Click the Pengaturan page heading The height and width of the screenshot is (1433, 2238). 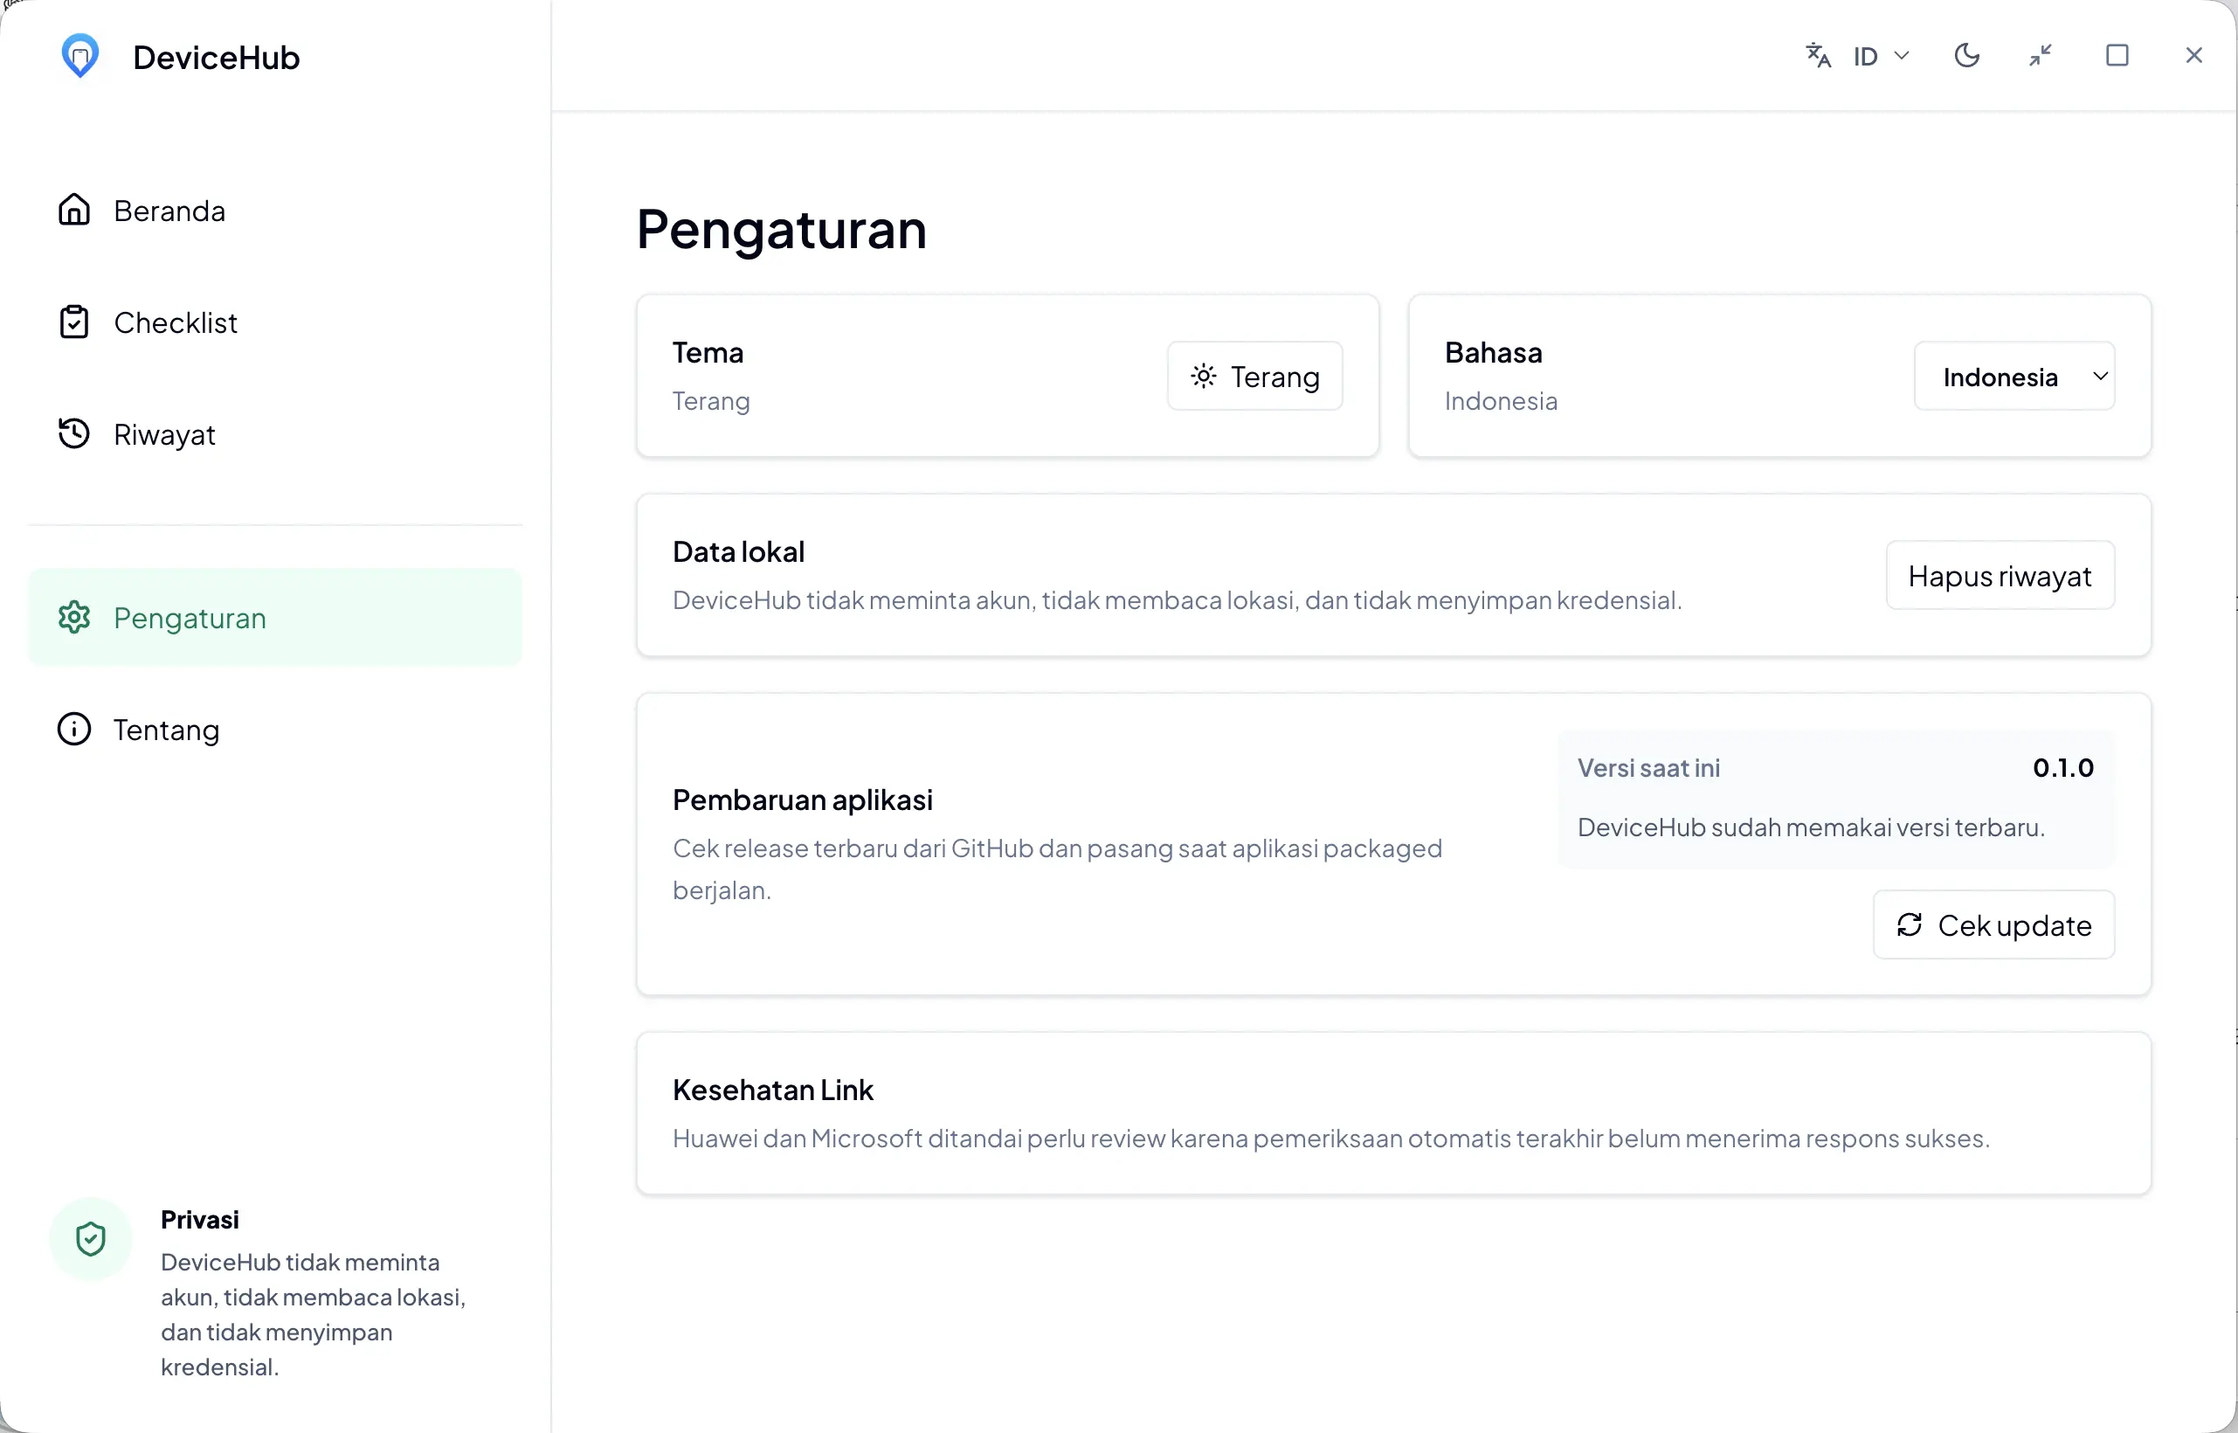(x=781, y=229)
